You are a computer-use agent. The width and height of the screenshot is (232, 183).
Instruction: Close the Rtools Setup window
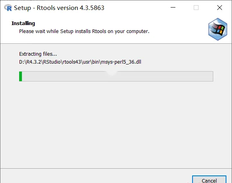pyautogui.click(x=220, y=8)
